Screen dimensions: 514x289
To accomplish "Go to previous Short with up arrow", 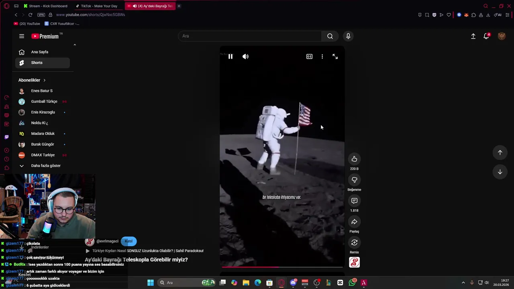I will click(x=500, y=153).
